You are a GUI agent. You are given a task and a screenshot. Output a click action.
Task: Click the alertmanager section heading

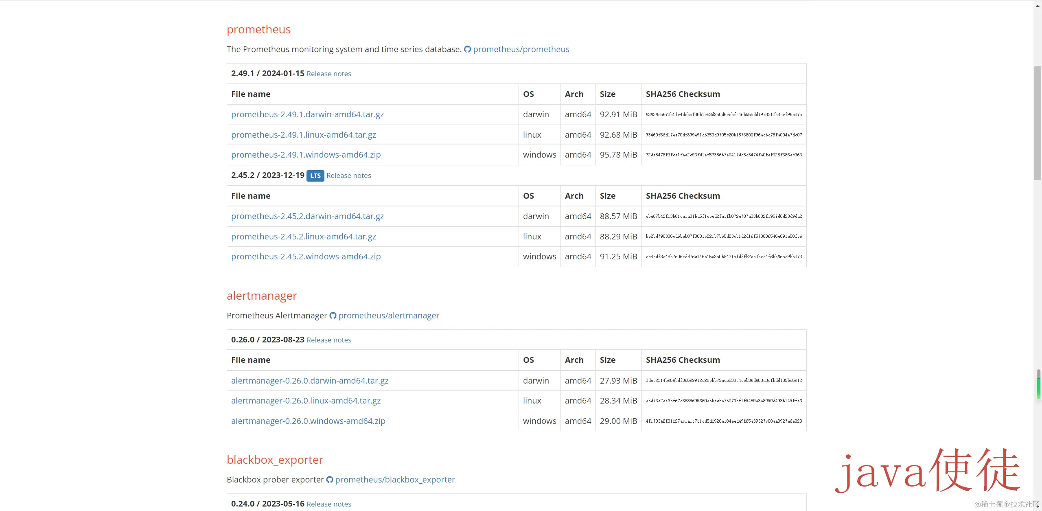262,296
